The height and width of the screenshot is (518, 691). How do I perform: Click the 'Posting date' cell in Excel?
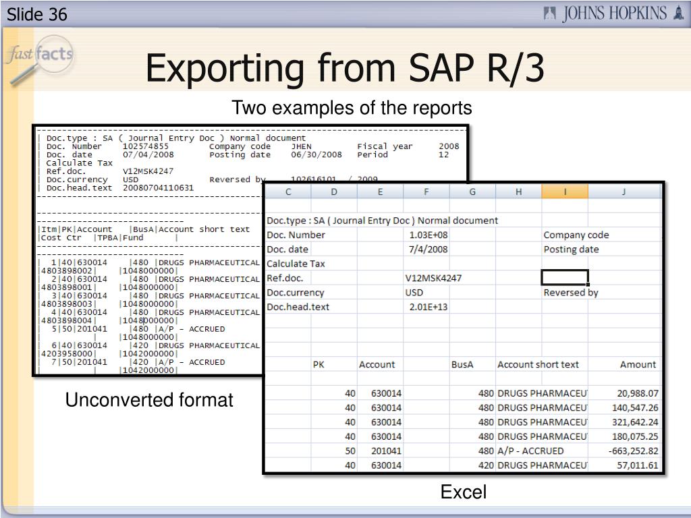point(571,250)
